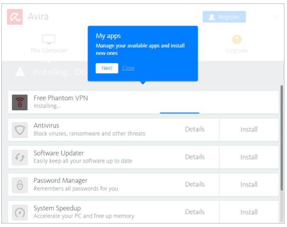Click the Software Updater title text
Viewport: 287px width, 227px height.
point(59,153)
